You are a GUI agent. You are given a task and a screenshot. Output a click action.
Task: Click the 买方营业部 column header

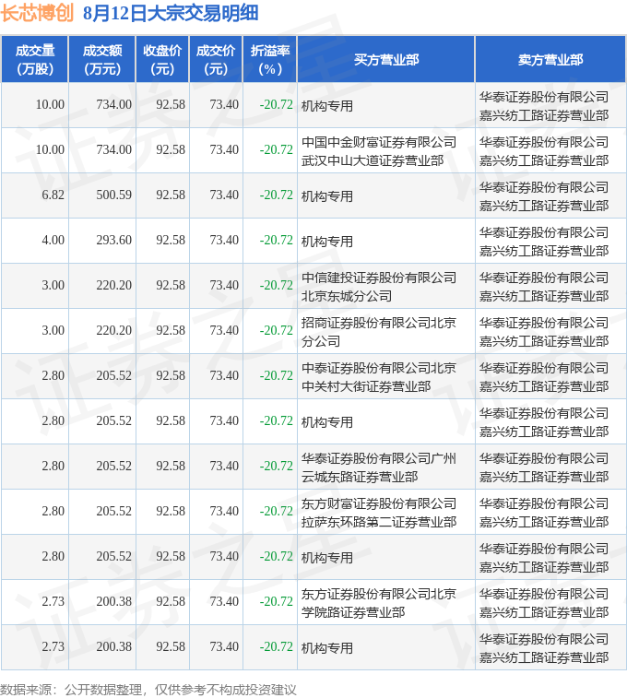[x=386, y=60]
